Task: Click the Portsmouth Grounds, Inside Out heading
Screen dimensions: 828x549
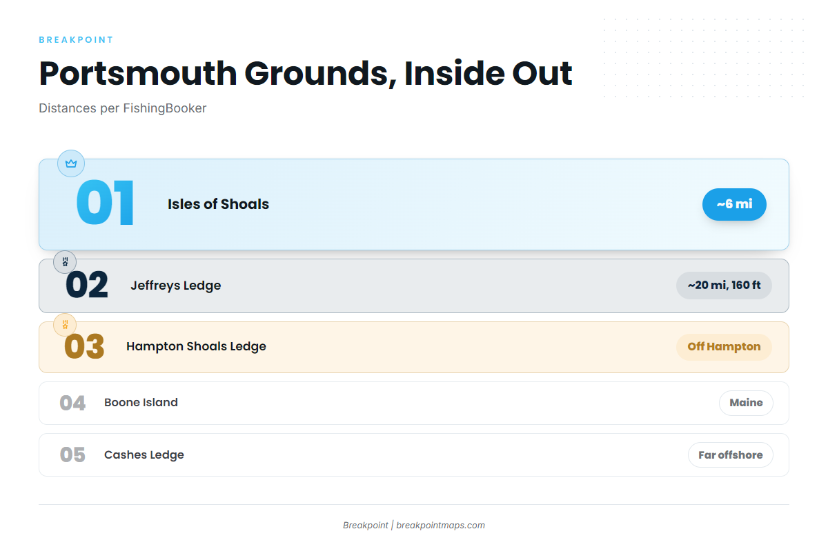Action: pos(306,73)
